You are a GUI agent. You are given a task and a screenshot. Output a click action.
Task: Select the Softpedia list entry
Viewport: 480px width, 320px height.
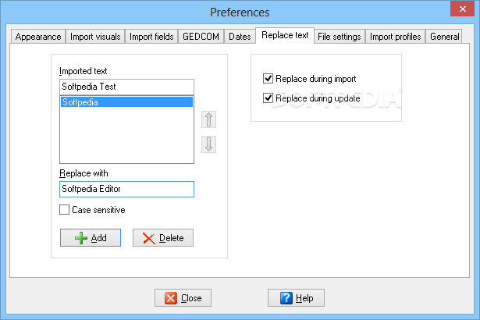(126, 102)
